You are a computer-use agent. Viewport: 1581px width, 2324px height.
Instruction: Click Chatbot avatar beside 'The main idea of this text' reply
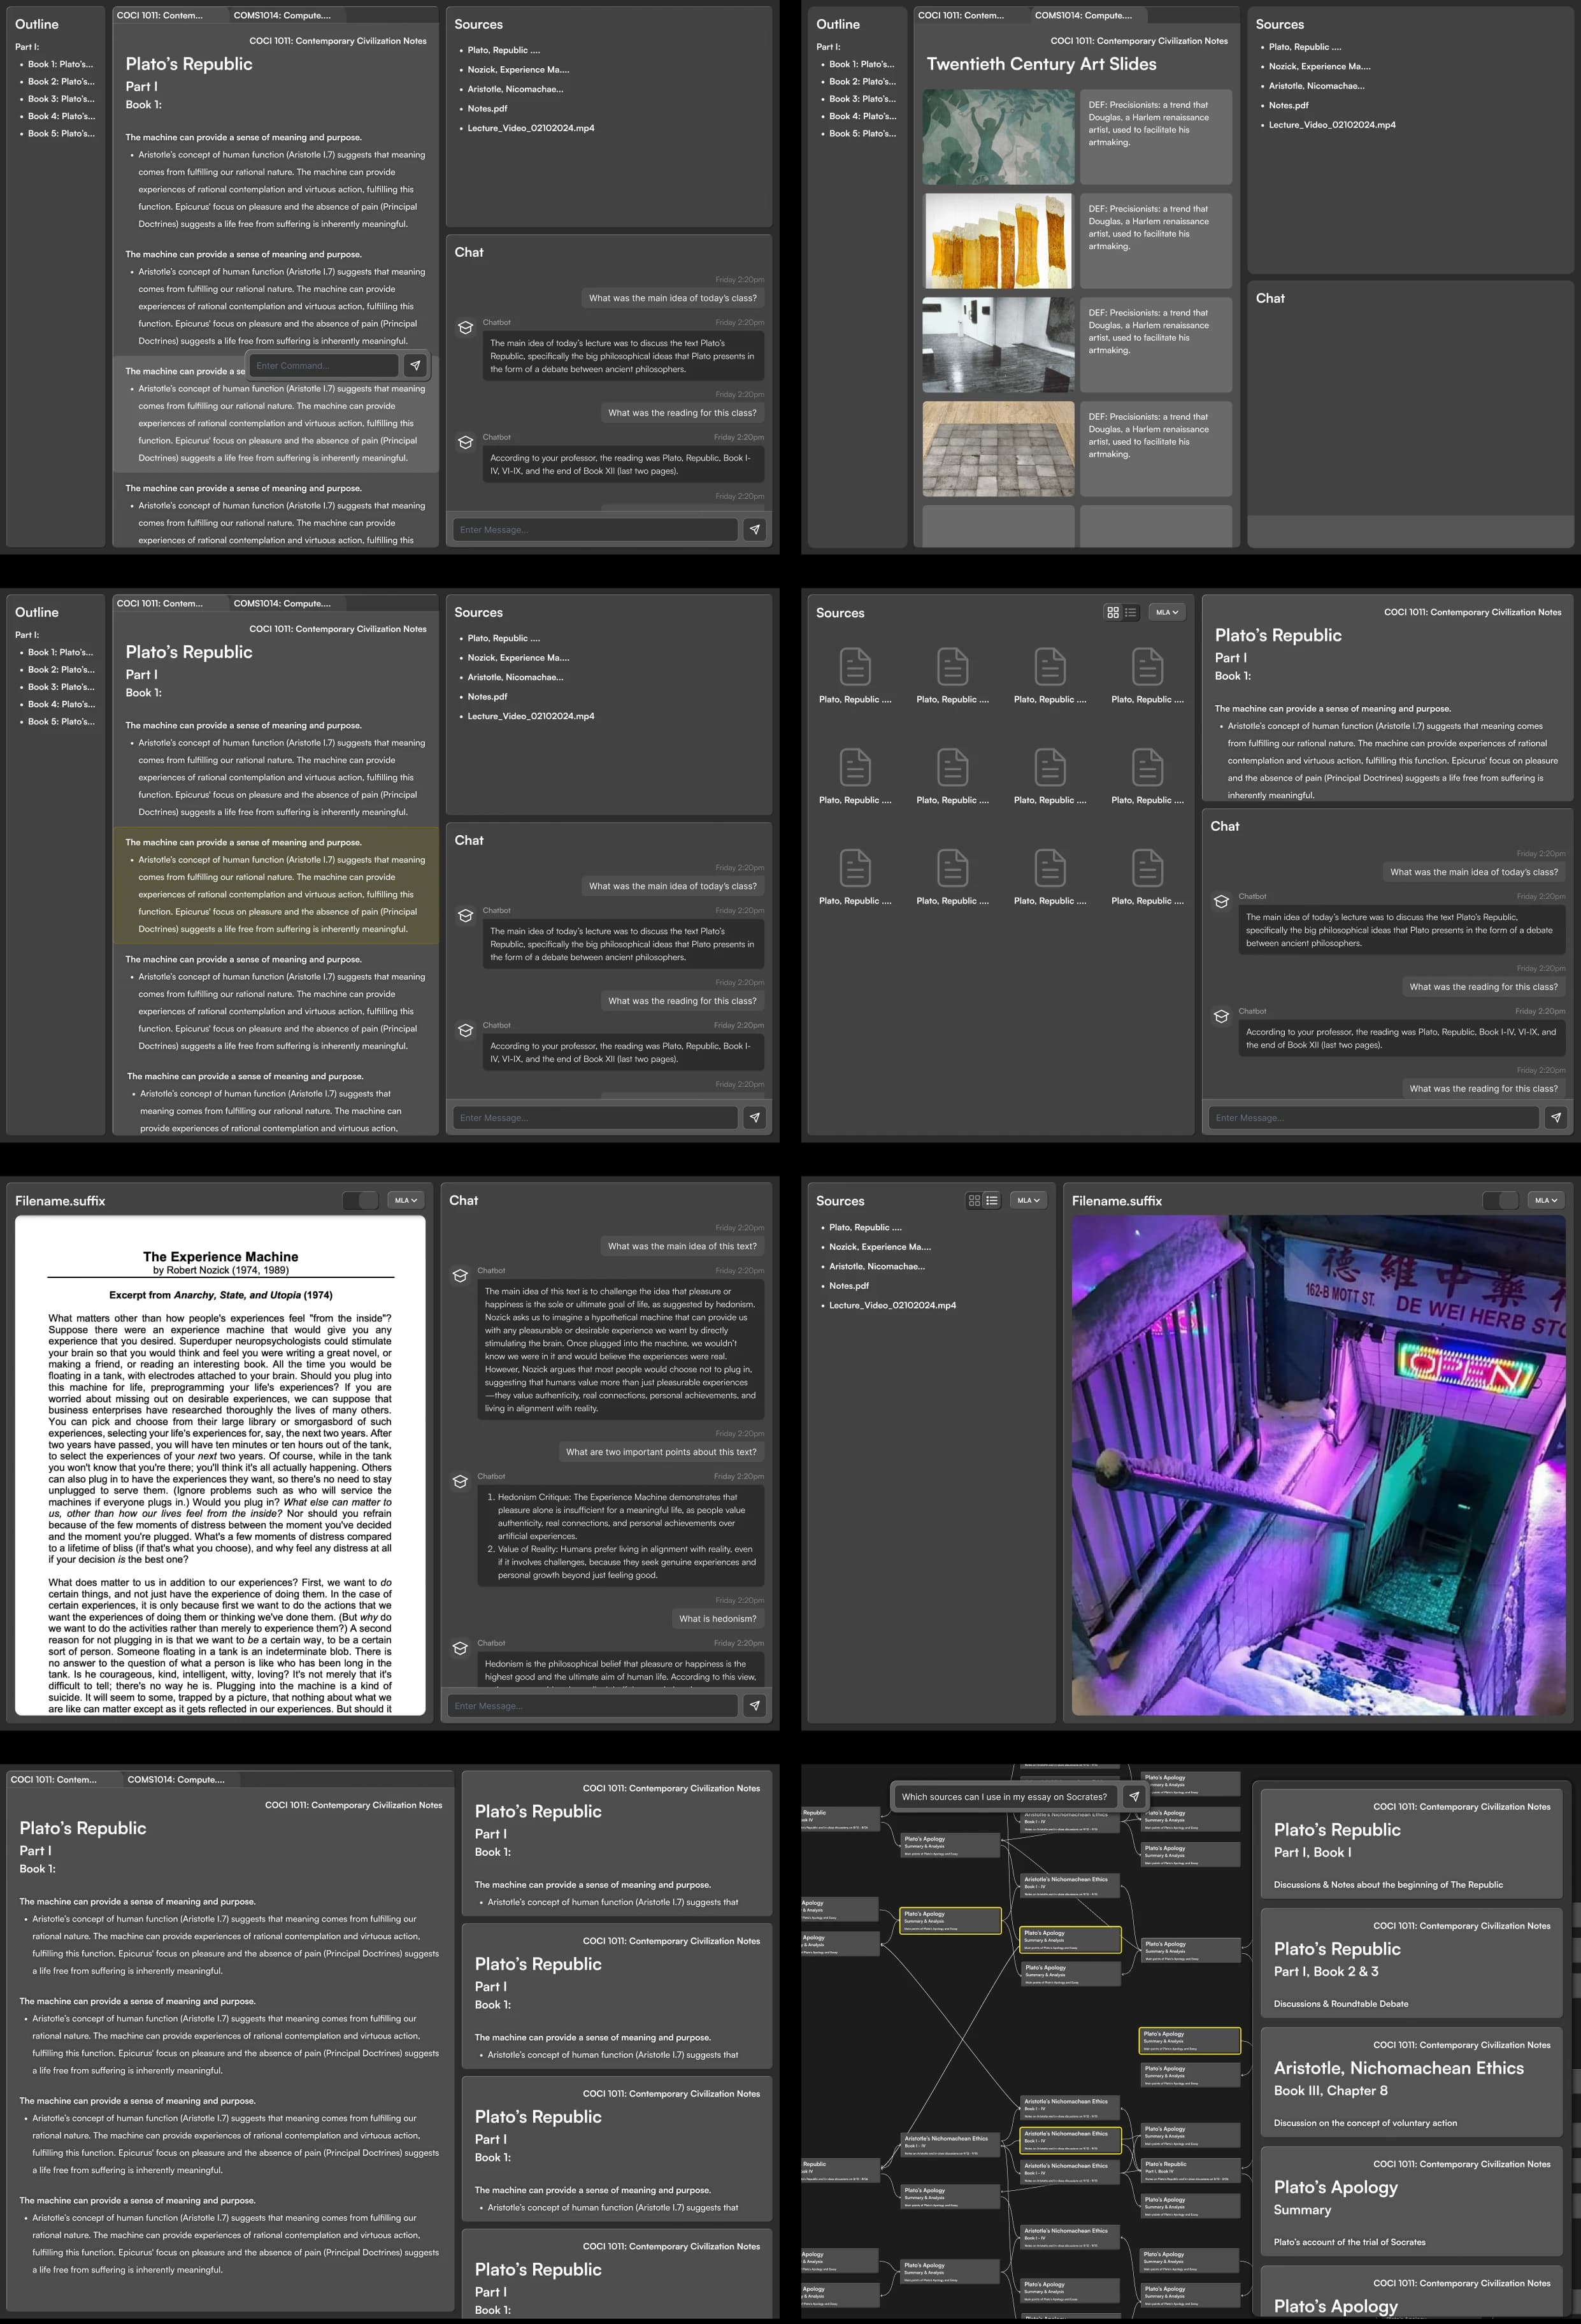(460, 1275)
